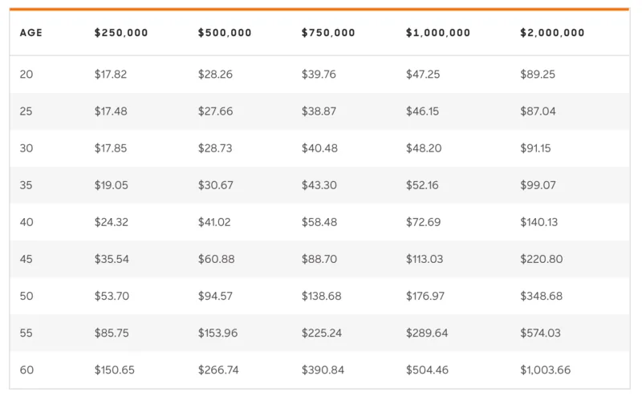Click the $750,000 column header
The height and width of the screenshot is (400, 642).
(328, 34)
